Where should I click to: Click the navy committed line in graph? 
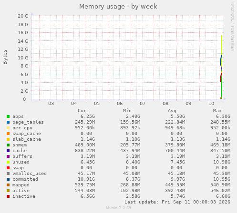pos(221,60)
